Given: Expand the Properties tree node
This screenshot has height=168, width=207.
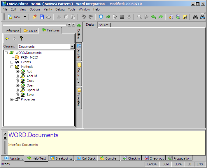Looking at the screenshot, I should coord(12,99).
